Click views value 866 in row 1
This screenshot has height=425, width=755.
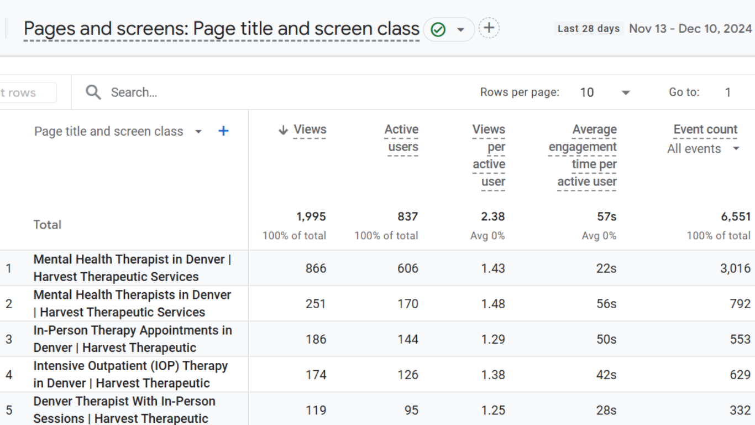(x=316, y=268)
